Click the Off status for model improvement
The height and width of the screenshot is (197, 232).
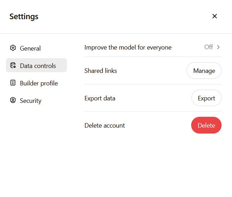[209, 47]
